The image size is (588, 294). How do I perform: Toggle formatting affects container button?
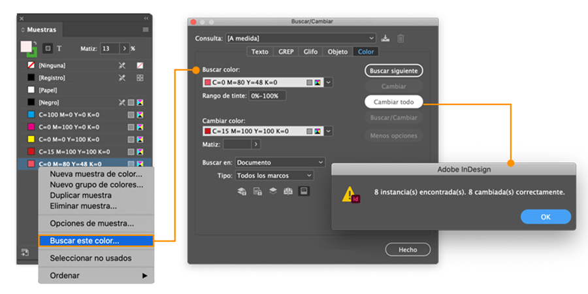pyautogui.click(x=48, y=48)
